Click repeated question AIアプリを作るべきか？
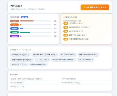This screenshot has height=96, width=117. pyautogui.click(x=76, y=31)
